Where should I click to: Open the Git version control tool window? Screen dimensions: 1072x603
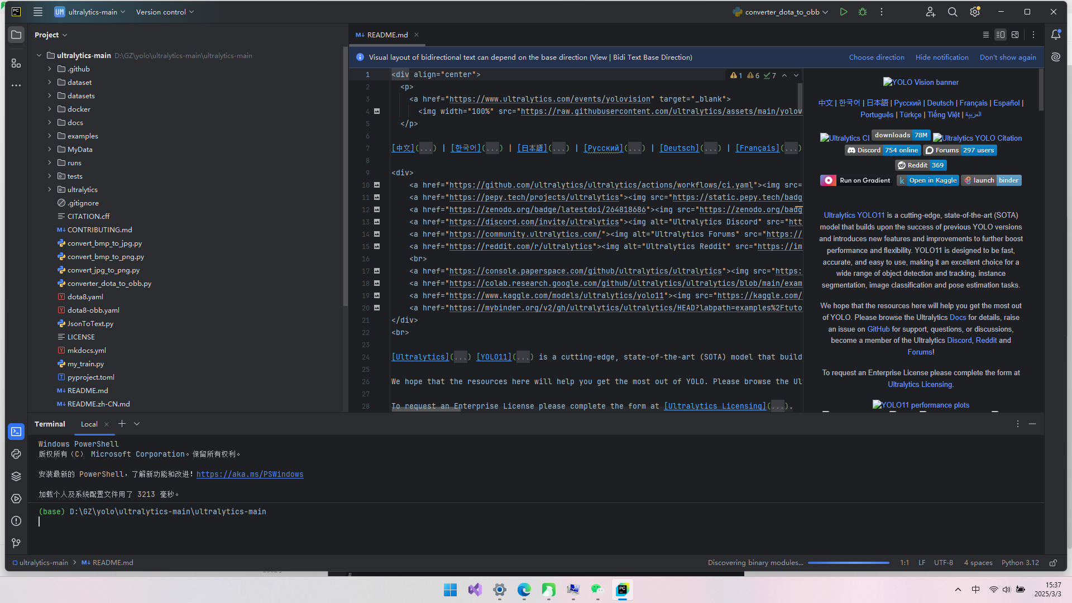16,543
